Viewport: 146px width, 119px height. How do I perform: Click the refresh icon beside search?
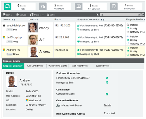coord(143,15)
